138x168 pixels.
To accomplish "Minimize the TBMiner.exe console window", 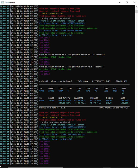I will [x=120, y=2].
